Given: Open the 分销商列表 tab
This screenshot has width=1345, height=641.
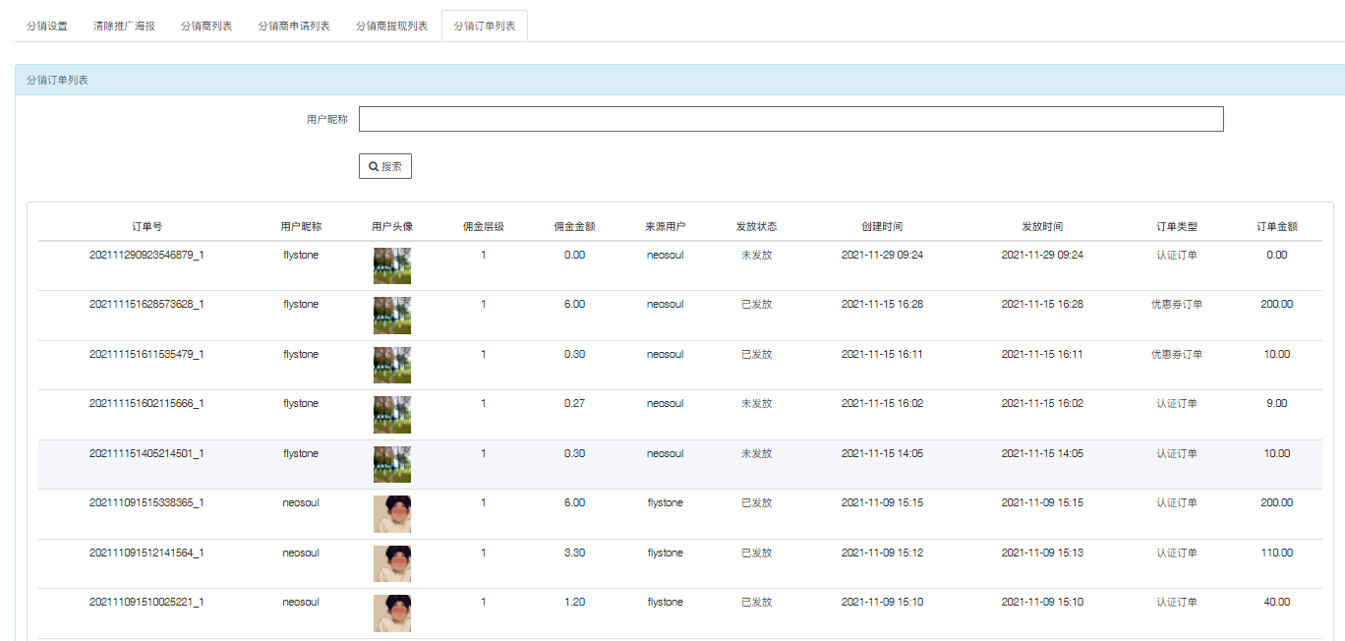Looking at the screenshot, I should [x=206, y=26].
